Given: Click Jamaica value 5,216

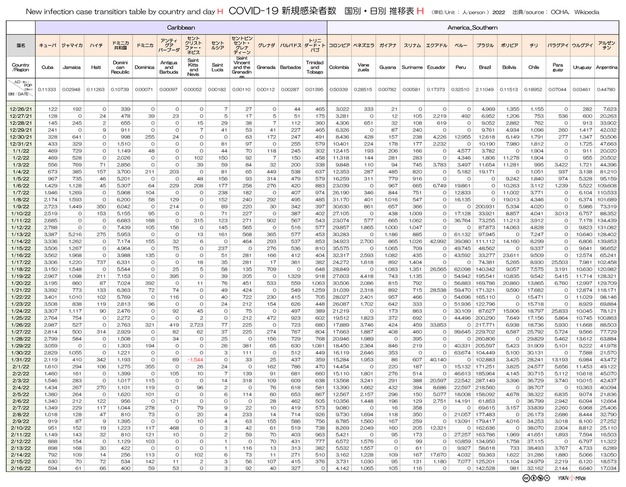Looking at the screenshot, I should pos(75,235).
